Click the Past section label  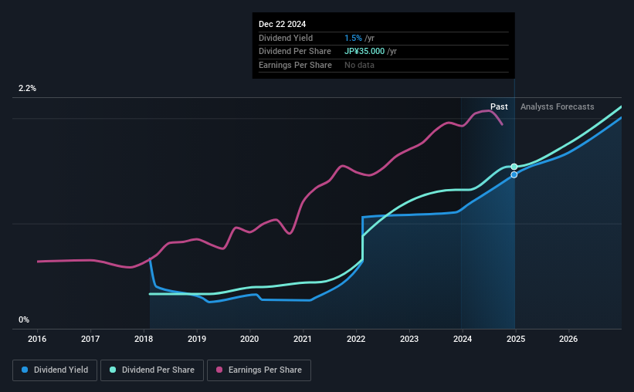pos(499,106)
